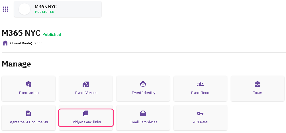This screenshot has width=286, height=133.
Task: Click the Event Configuration breadcrumb
Action: click(27, 43)
